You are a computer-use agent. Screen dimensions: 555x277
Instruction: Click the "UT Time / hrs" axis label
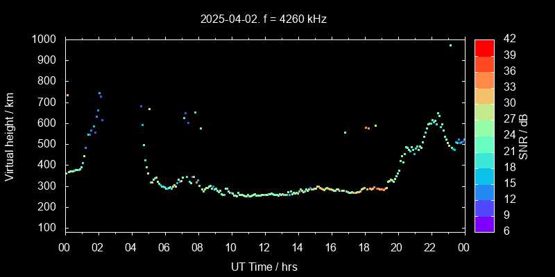pos(264,266)
